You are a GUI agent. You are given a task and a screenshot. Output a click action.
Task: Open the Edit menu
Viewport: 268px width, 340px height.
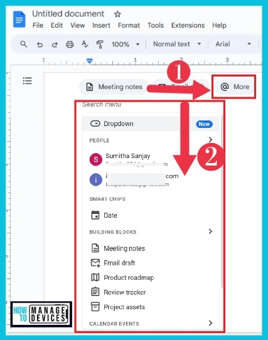(56, 25)
